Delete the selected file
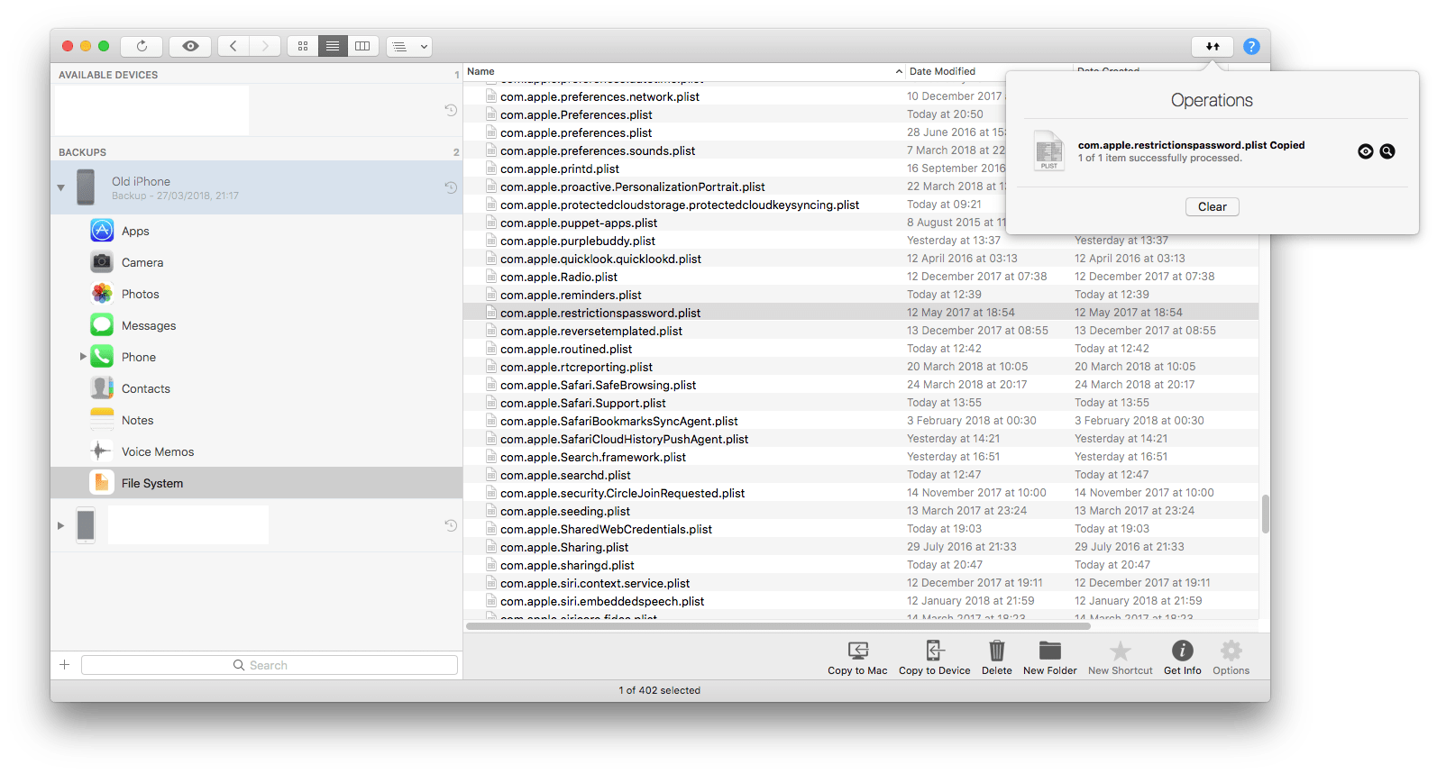This screenshot has width=1446, height=774. pyautogui.click(x=997, y=658)
